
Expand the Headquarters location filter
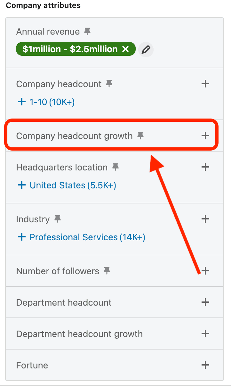click(205, 167)
